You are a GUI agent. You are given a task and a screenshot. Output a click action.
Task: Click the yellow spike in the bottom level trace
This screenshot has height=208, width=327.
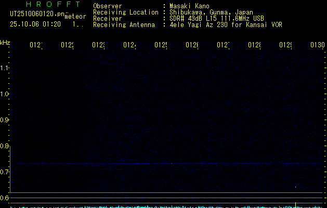click(x=295, y=205)
